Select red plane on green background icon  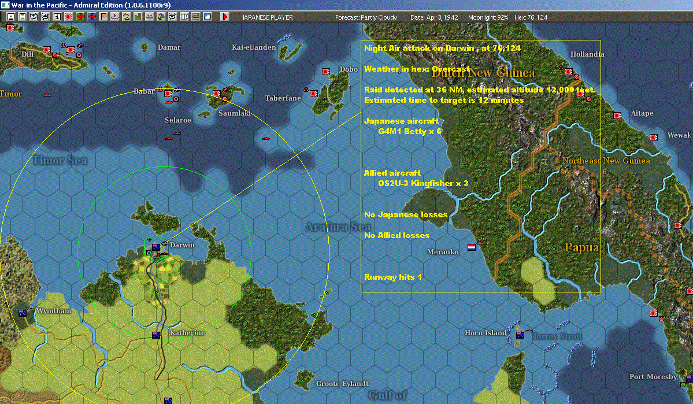pyautogui.click(x=80, y=17)
